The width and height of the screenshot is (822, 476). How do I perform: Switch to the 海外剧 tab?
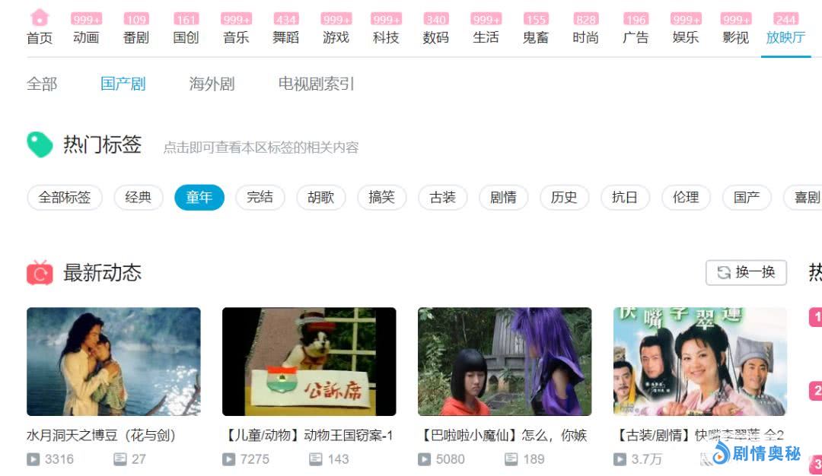pos(212,84)
